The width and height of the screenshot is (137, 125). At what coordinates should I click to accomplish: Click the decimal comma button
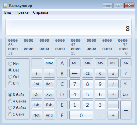point(100,115)
